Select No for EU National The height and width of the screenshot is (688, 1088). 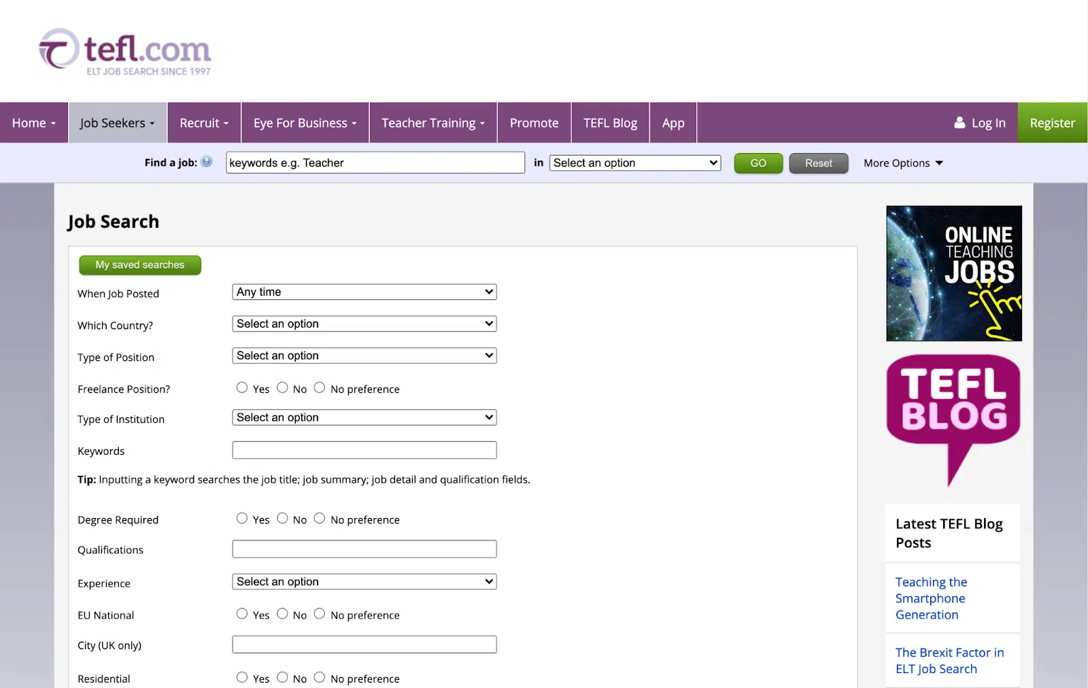point(282,614)
